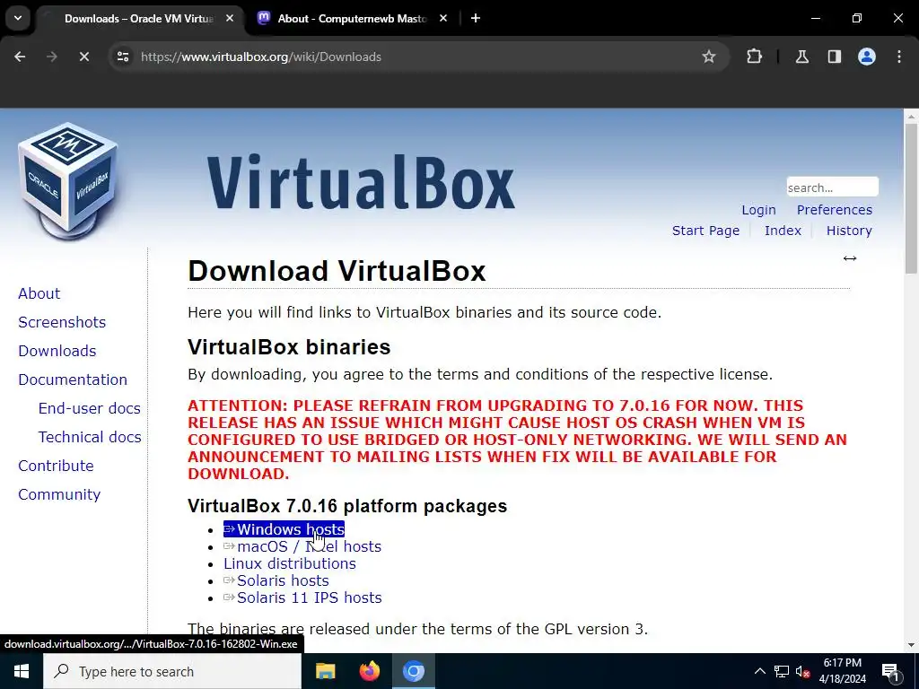Open a new tab with plus button
The width and height of the screenshot is (919, 689).
click(x=476, y=18)
